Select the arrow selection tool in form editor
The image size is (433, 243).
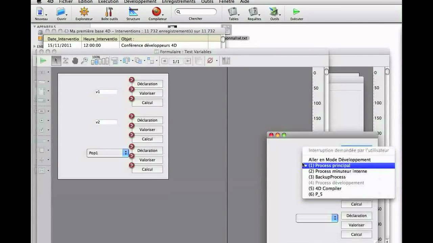click(x=56, y=61)
